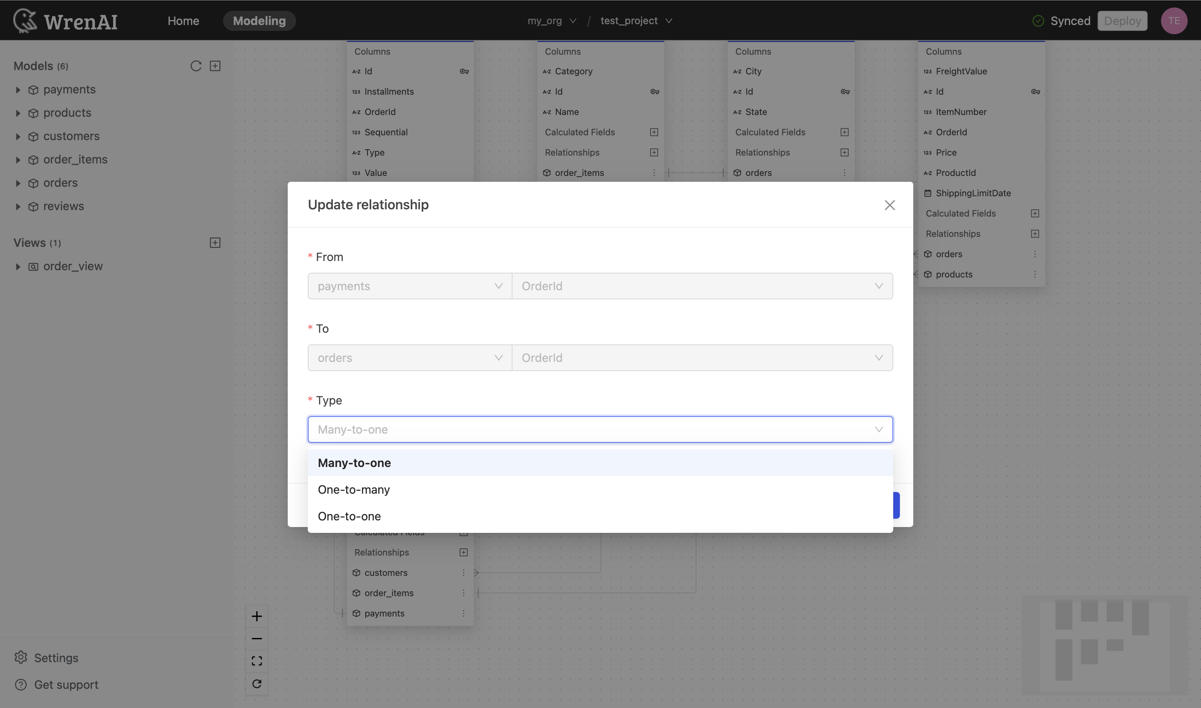The image size is (1201, 708).
Task: Open more options for products relationship row
Action: point(1035,274)
